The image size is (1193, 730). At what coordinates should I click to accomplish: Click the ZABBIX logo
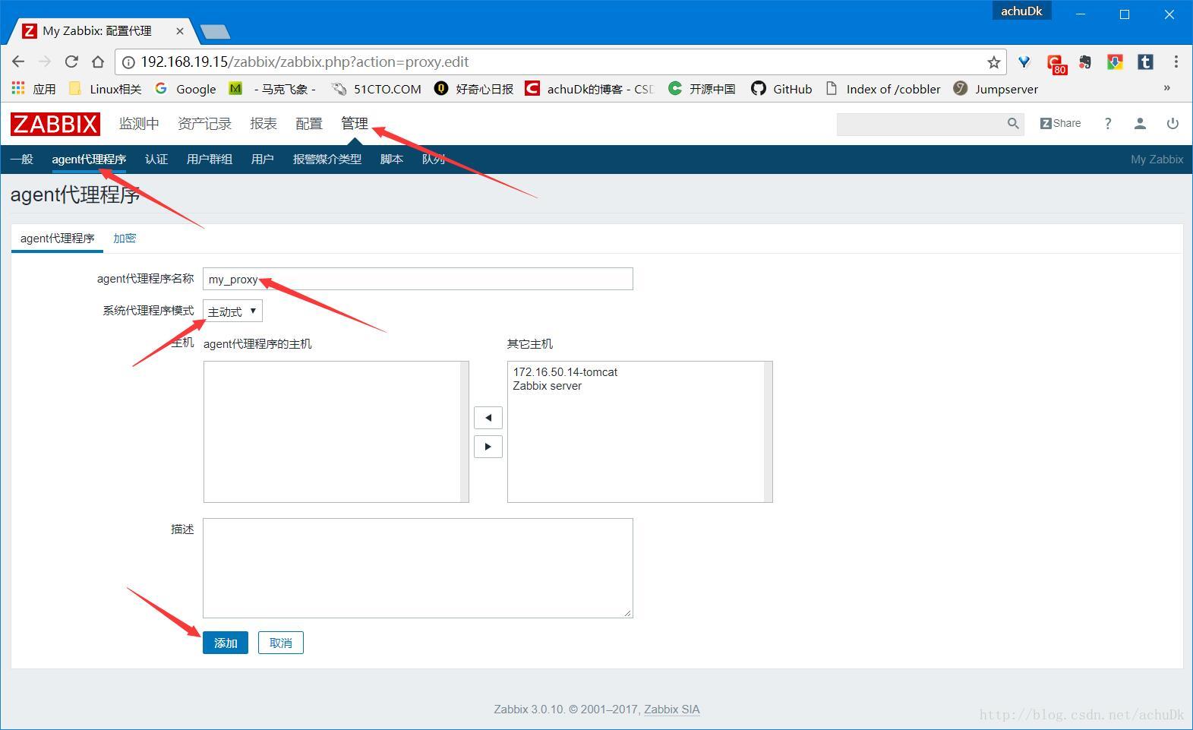click(55, 124)
